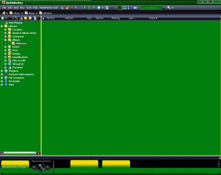The height and width of the screenshot is (175, 221).
Task: Click the Virtual CD disc icon
Action: (9, 64)
